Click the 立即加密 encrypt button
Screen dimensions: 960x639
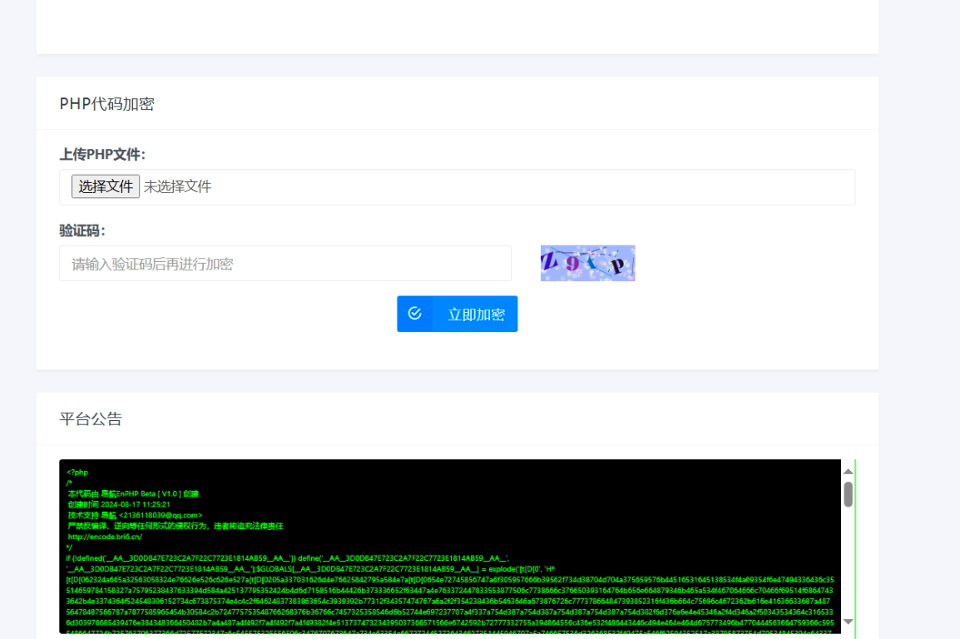pos(458,314)
